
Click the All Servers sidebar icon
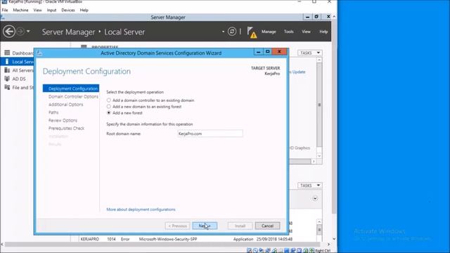tap(7, 70)
